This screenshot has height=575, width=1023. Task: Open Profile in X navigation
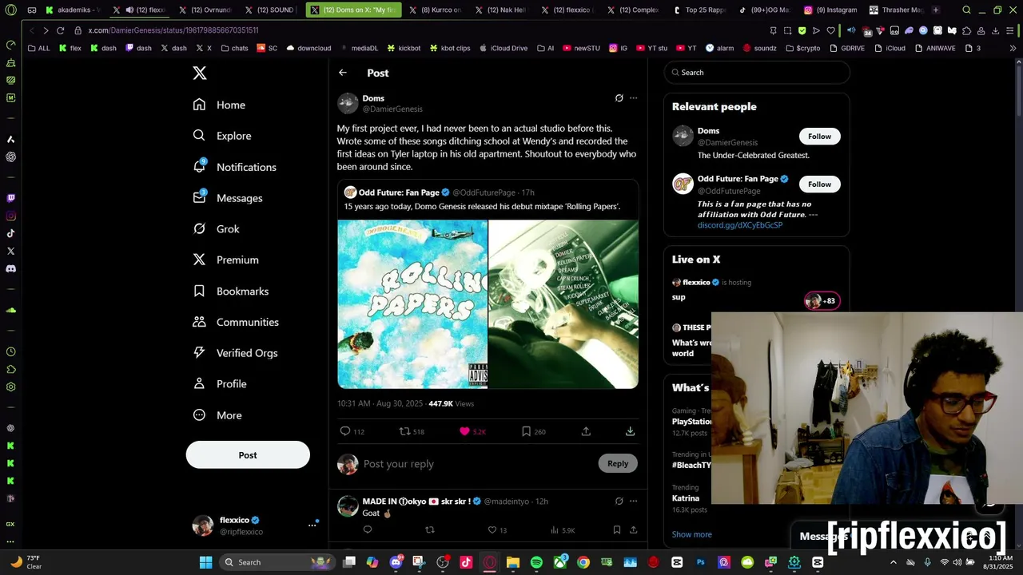[x=220, y=384]
